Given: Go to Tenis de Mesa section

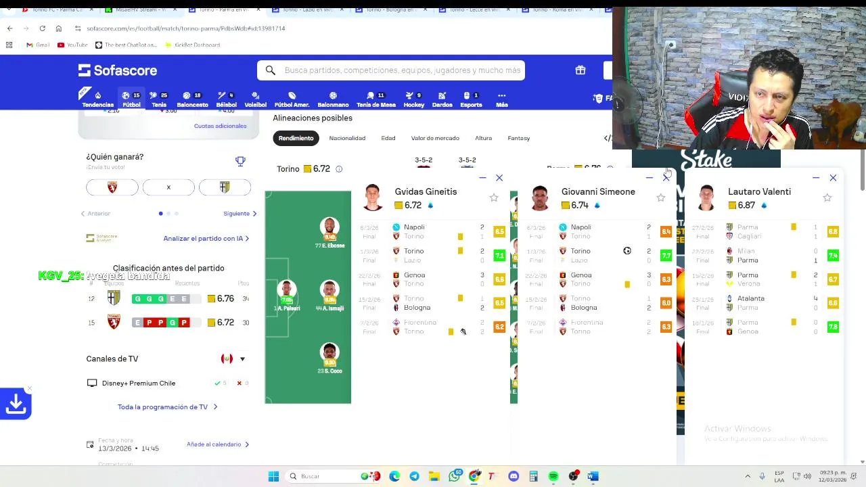Looking at the screenshot, I should click(x=375, y=99).
